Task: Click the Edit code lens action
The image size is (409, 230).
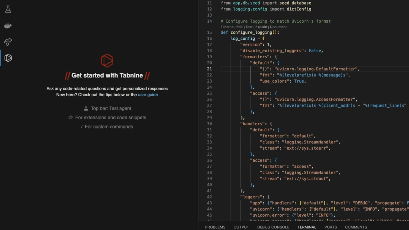Action: (x=240, y=27)
